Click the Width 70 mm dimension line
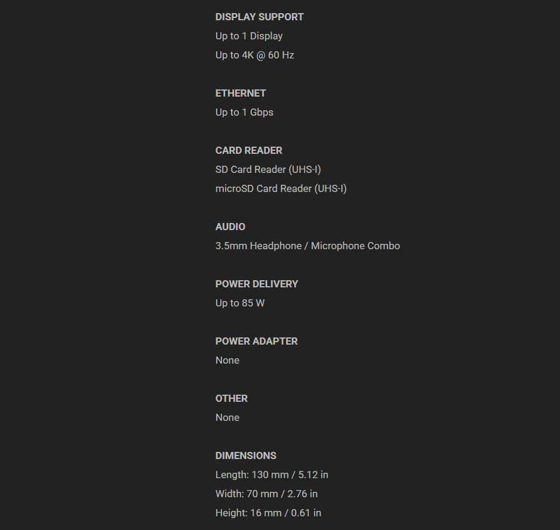The height and width of the screenshot is (530, 560). point(266,494)
